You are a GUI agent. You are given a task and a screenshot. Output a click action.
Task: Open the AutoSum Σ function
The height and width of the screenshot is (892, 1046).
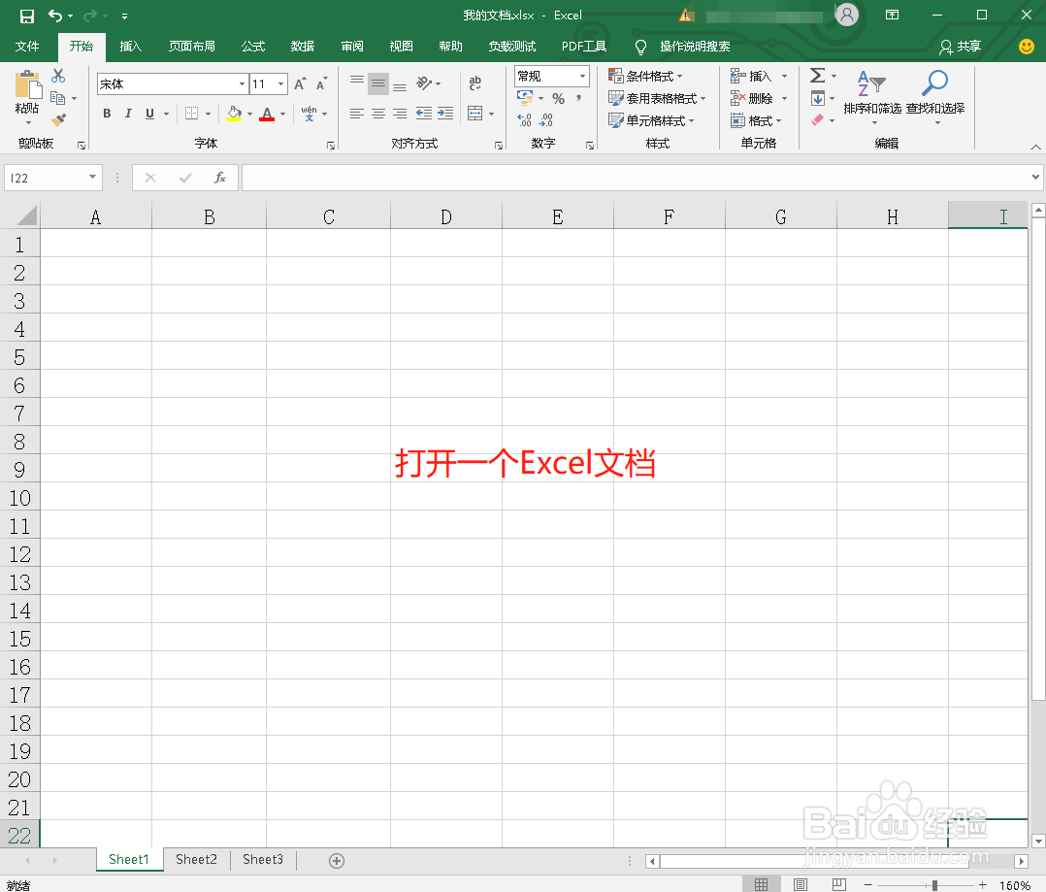coord(818,75)
